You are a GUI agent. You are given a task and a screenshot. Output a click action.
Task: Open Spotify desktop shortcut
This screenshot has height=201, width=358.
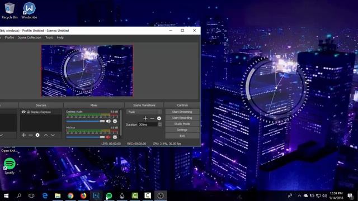10,166
